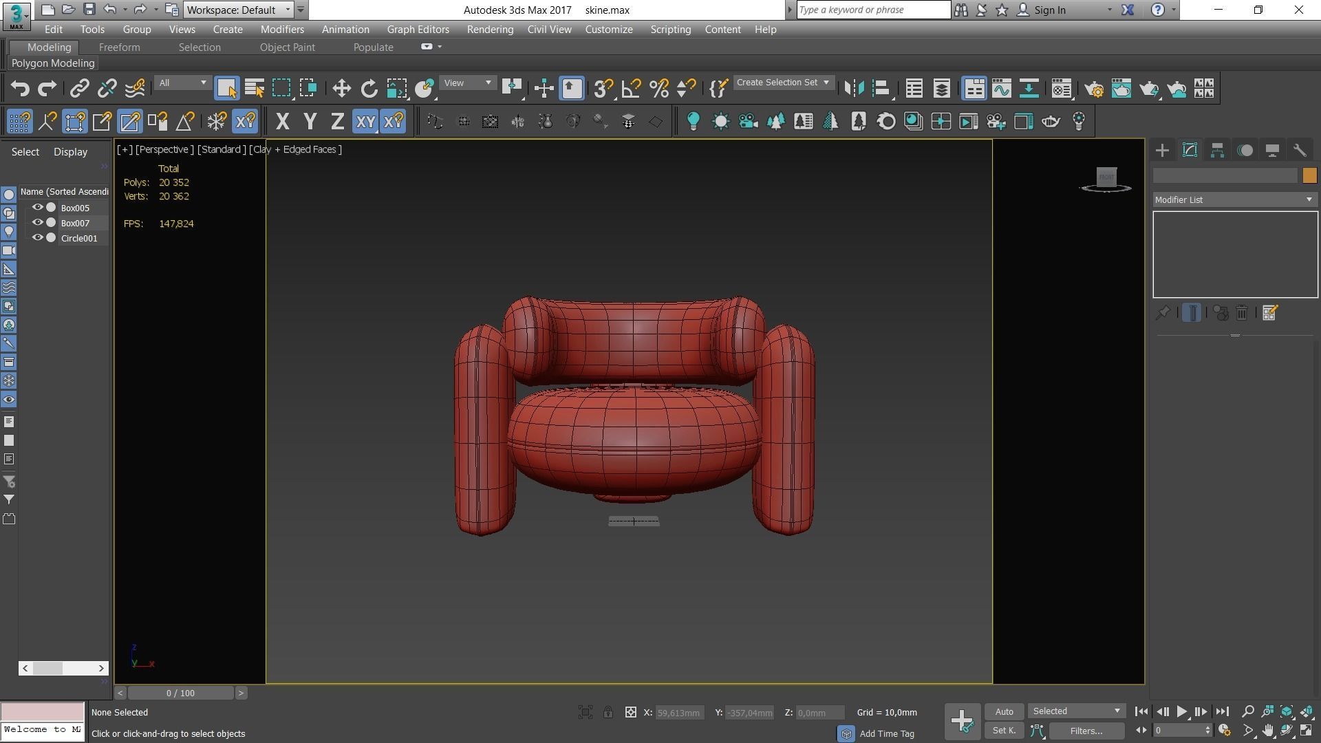Image resolution: width=1321 pixels, height=743 pixels.
Task: Open the View reference coordinate dropdown
Action: (467, 83)
